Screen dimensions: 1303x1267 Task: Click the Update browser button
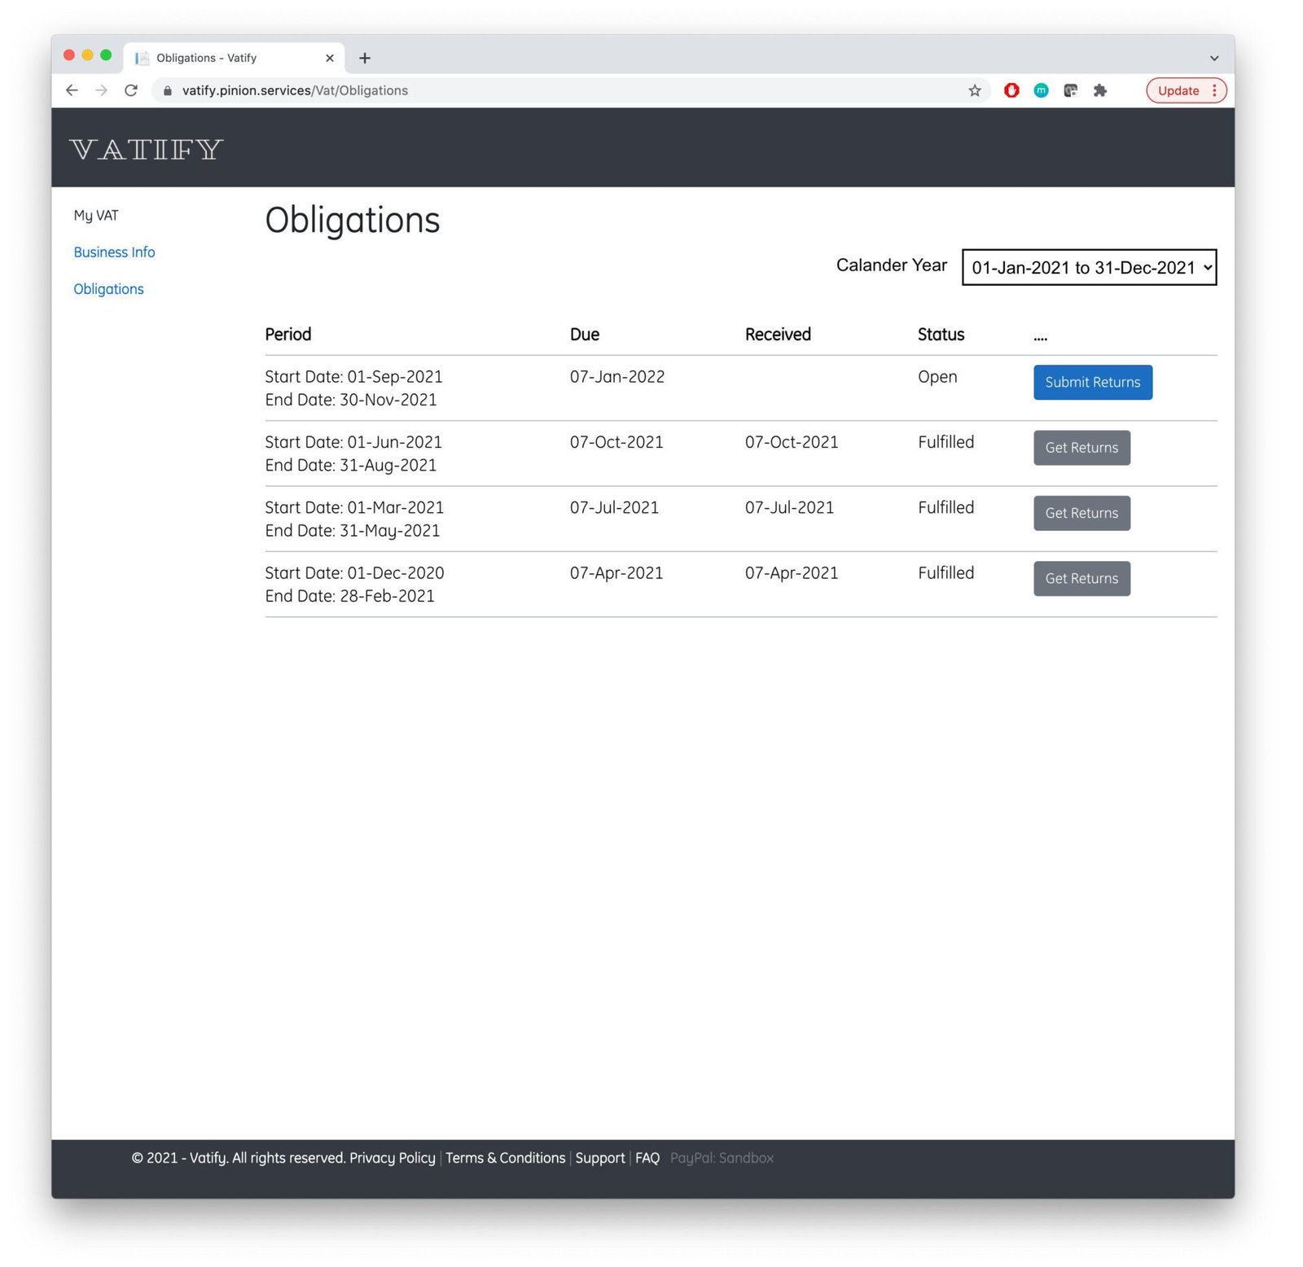click(1186, 90)
